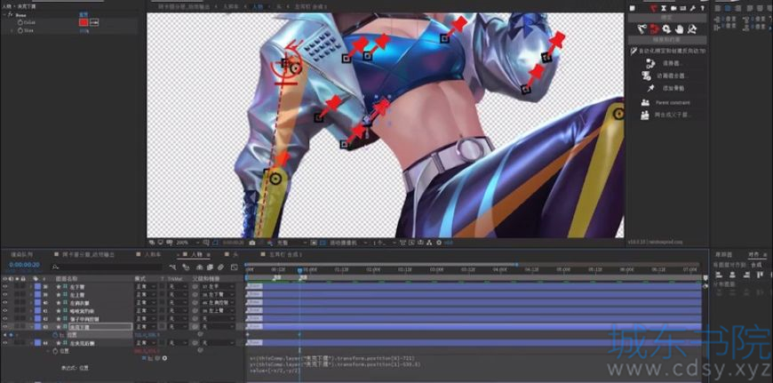Switch to the 渲染队列 render queue tab

point(21,254)
